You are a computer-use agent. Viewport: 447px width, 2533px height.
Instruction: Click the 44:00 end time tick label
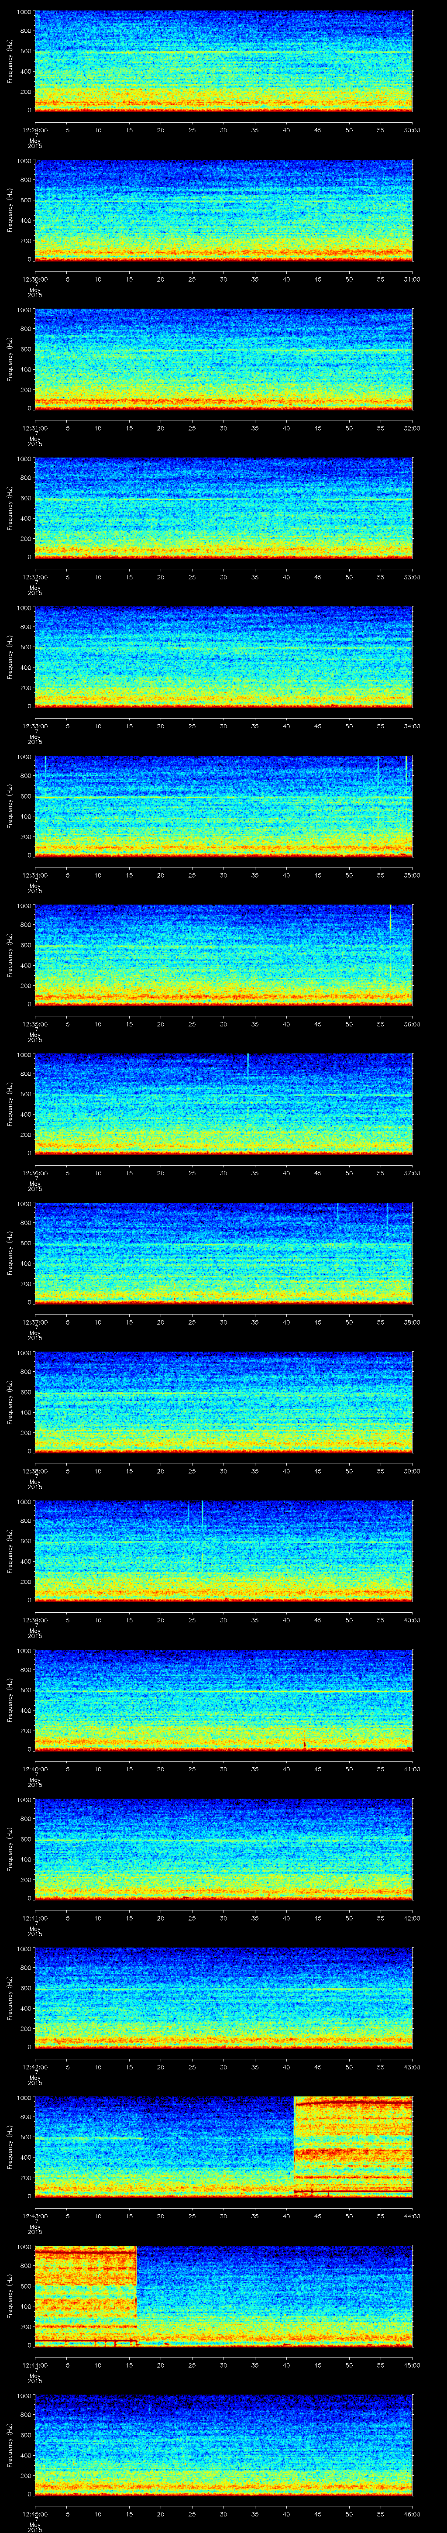click(412, 2215)
